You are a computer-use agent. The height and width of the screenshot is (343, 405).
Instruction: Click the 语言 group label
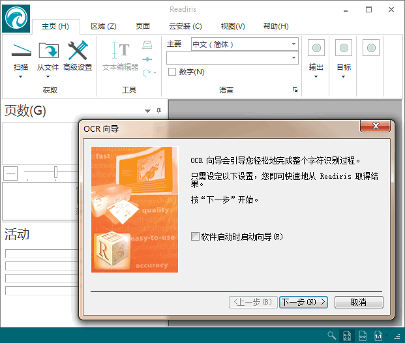pos(226,90)
